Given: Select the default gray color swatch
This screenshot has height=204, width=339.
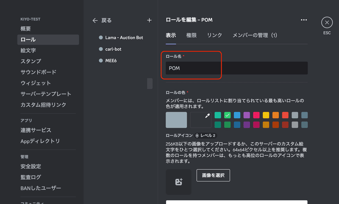Looking at the screenshot, I should pos(176,120).
